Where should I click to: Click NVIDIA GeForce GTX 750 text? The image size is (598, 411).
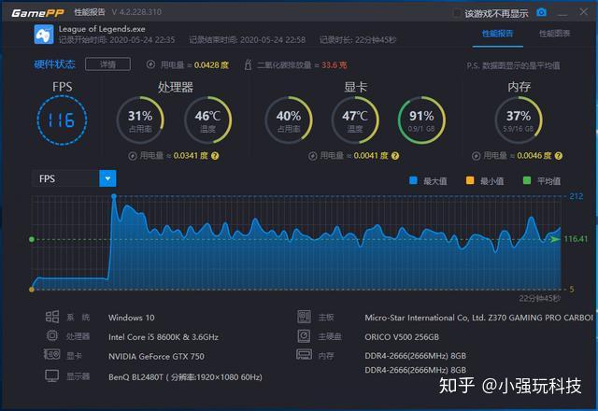point(156,357)
